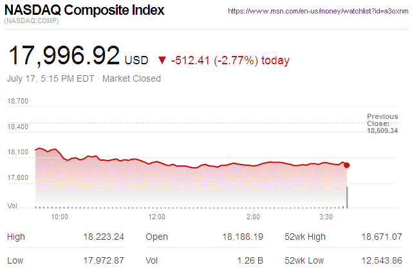412x270 pixels.
Task: Click the -512.41 (-2.77%) today change text
Action: click(x=230, y=60)
